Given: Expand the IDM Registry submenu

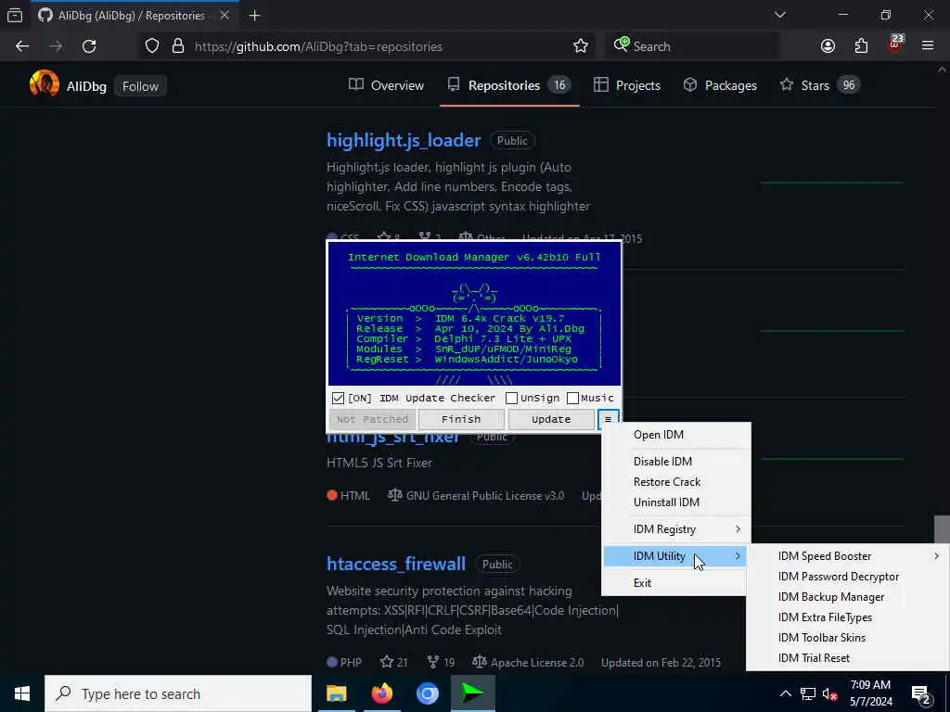Looking at the screenshot, I should tap(675, 529).
